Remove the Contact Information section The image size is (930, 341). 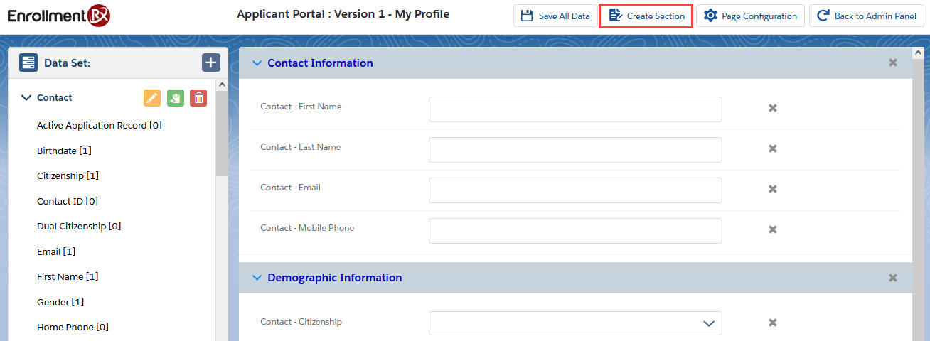(x=893, y=63)
